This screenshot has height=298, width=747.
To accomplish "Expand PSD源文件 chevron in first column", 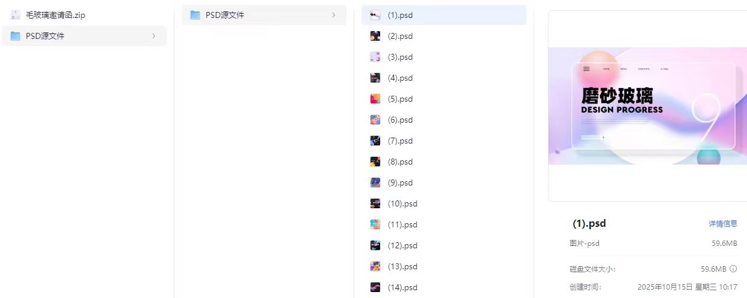I will (153, 36).
